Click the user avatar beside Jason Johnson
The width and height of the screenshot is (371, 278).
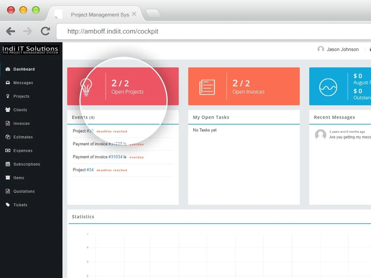pos(321,49)
